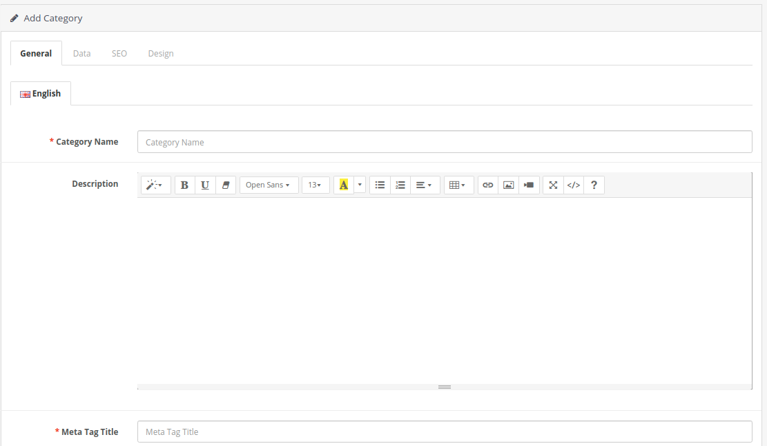Toggle full screen editor mode
The image size is (767, 446).
[553, 185]
